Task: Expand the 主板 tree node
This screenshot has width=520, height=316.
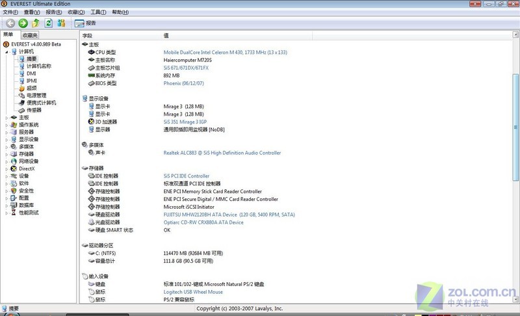Action: point(6,118)
